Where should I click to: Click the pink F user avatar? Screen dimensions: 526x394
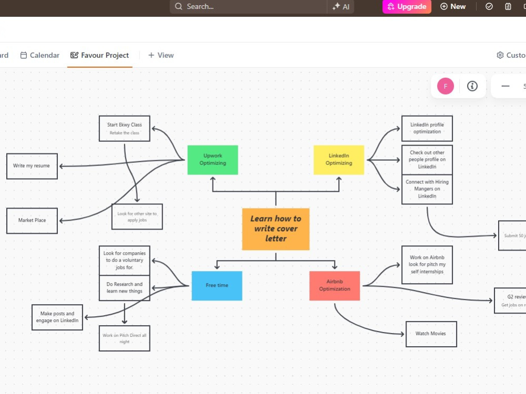(446, 86)
